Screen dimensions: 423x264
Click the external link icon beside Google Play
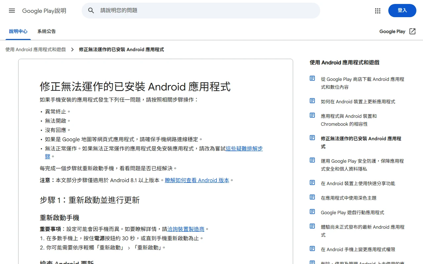[412, 31]
